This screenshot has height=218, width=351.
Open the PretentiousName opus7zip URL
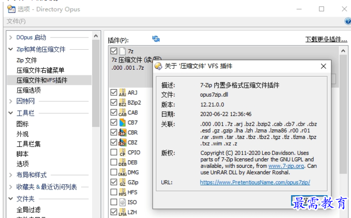coord(255,182)
